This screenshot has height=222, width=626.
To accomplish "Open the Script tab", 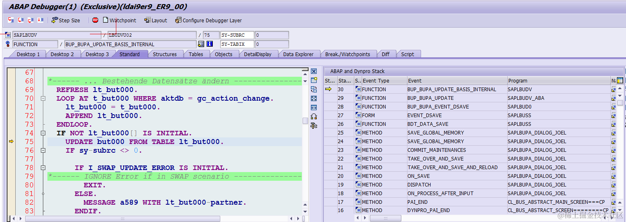I will pyautogui.click(x=407, y=54).
